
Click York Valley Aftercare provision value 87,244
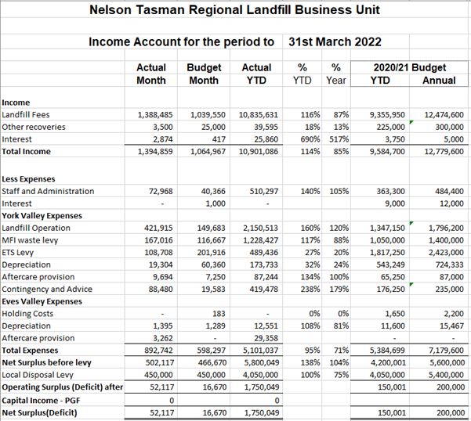[266, 277]
